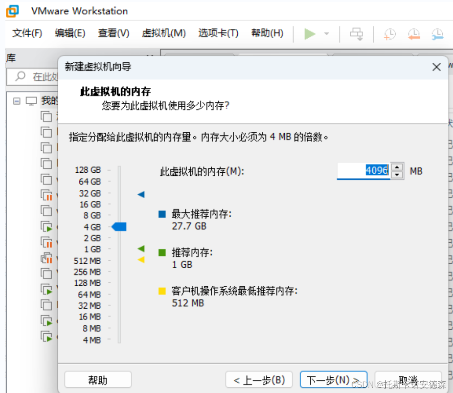Image resolution: width=453 pixels, height=393 pixels.
Task: Select the My Computer monitor icon
Action: pos(31,101)
